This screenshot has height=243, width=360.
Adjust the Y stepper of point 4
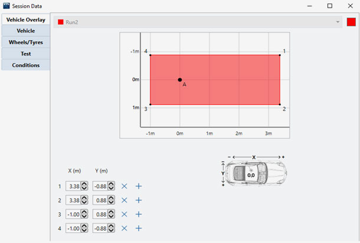point(112,228)
